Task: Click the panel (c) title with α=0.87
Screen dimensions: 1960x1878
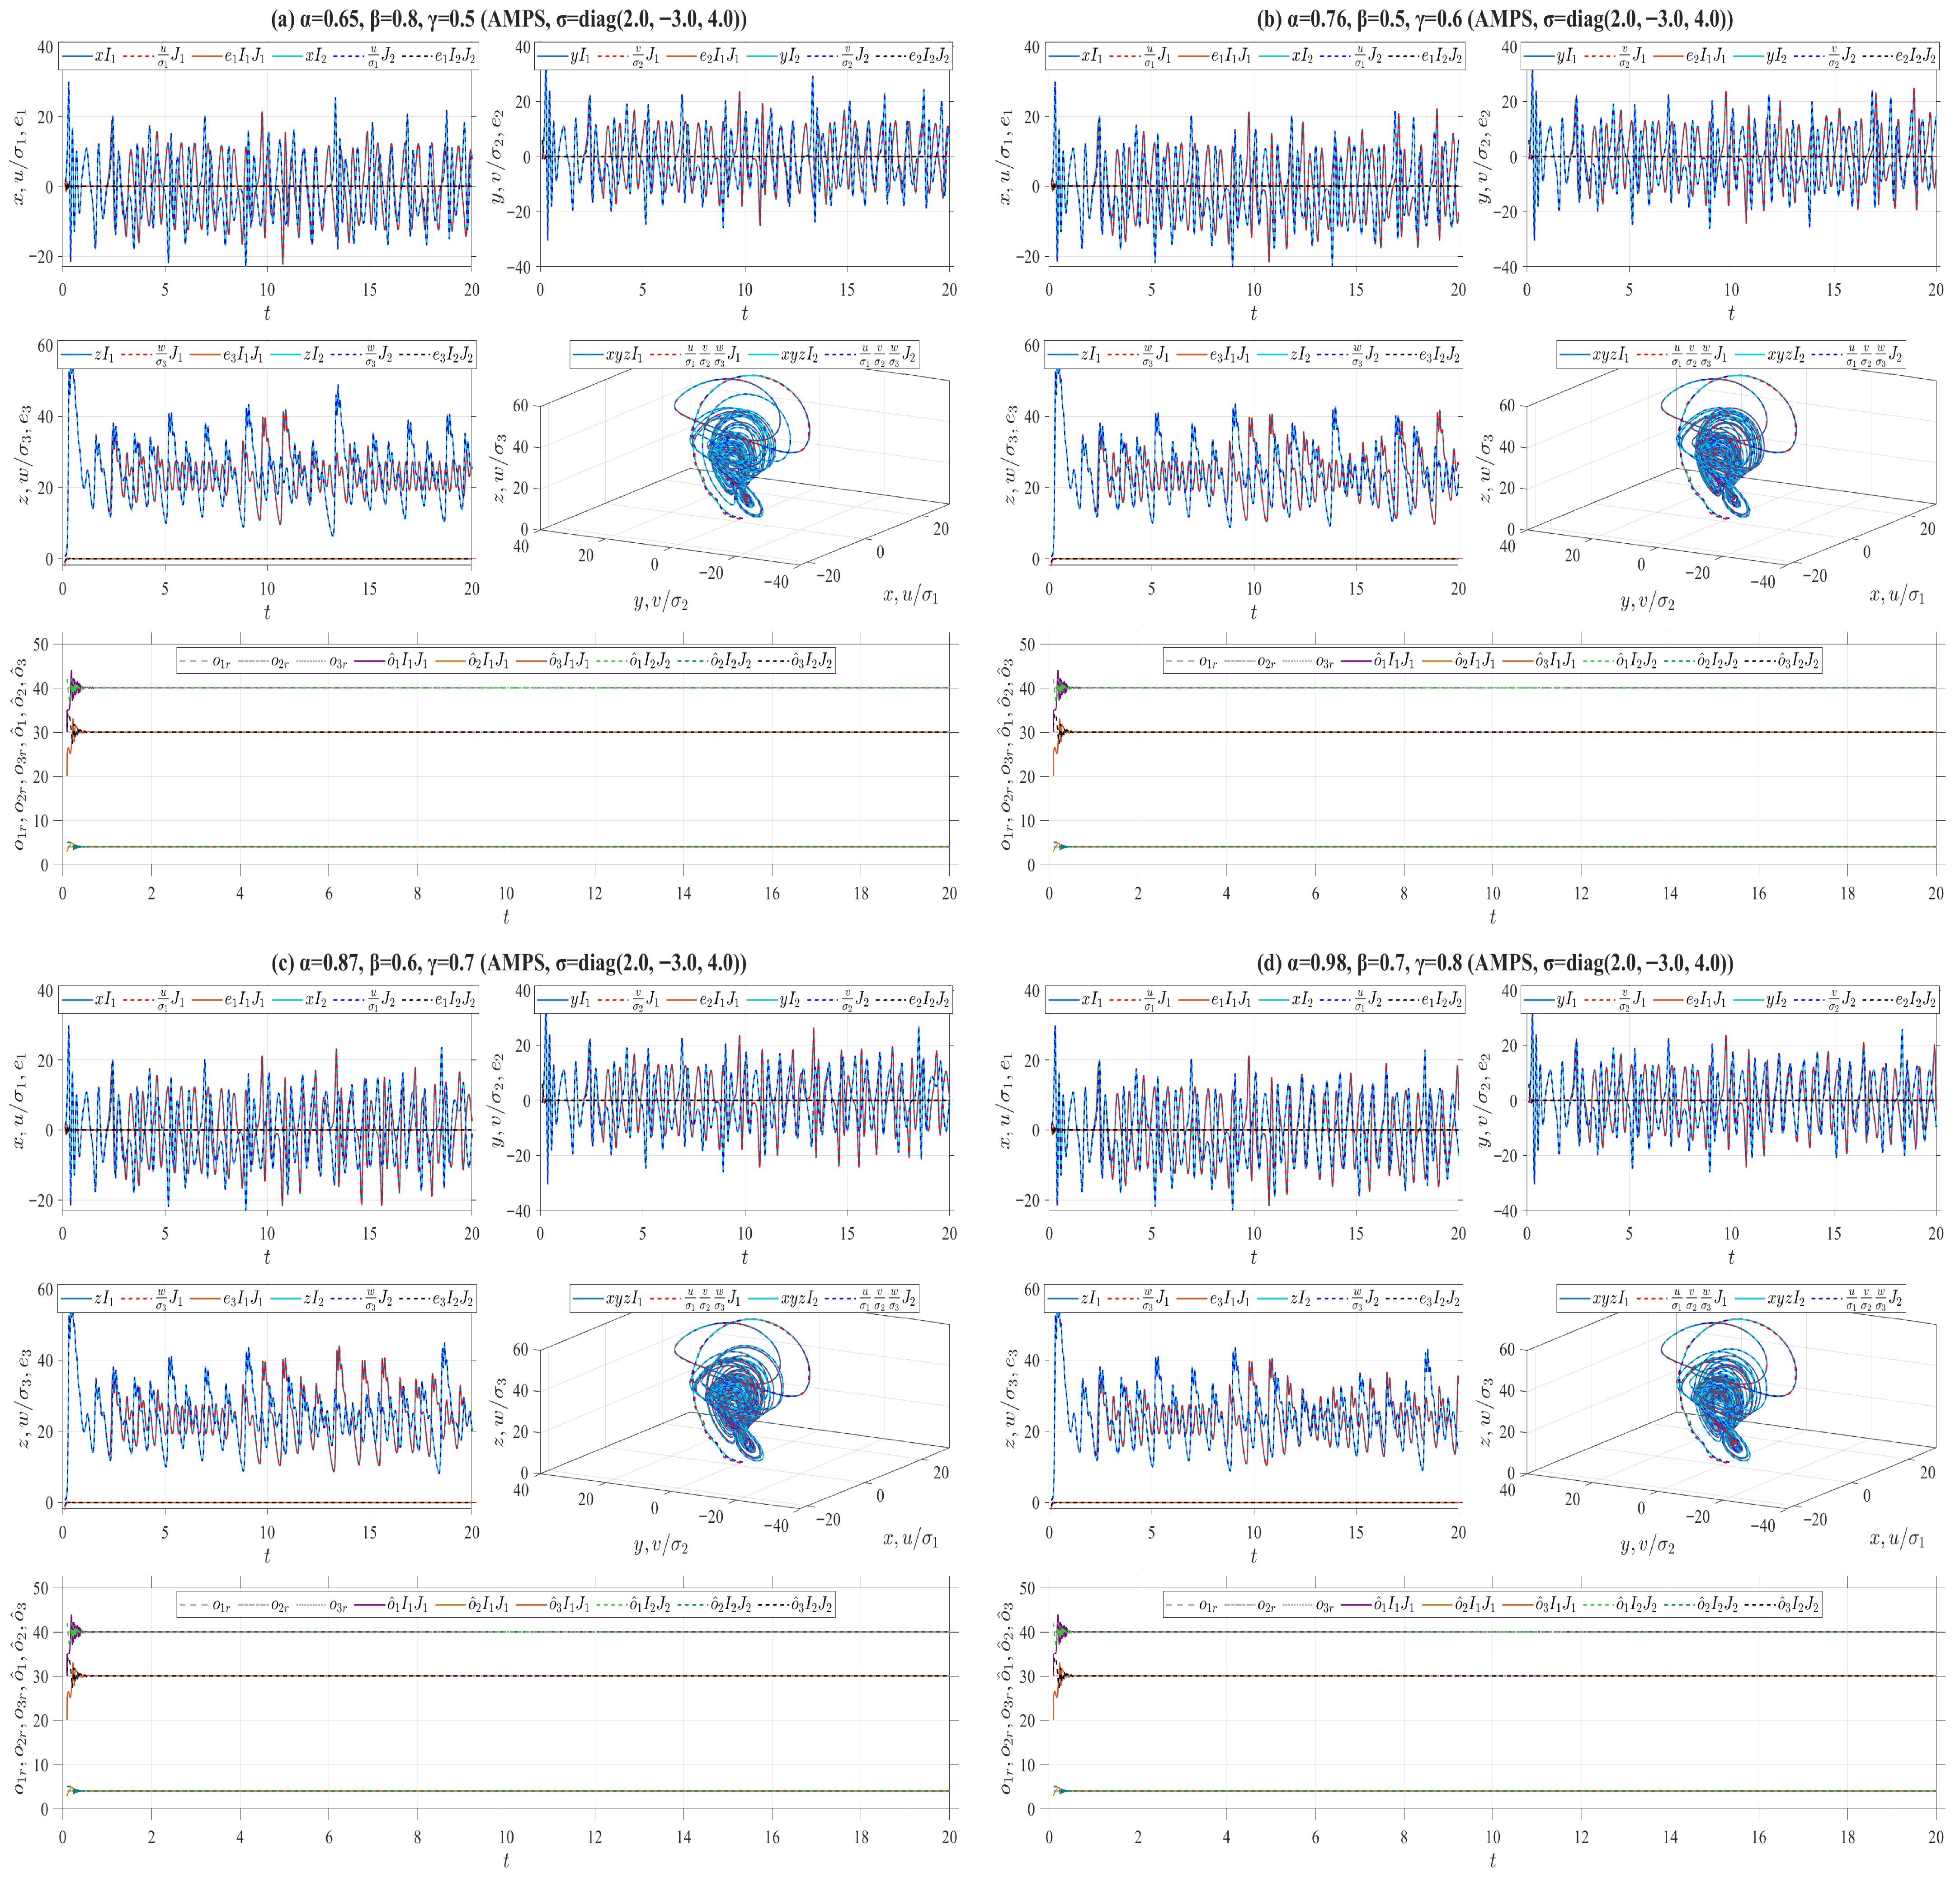Action: [x=509, y=963]
